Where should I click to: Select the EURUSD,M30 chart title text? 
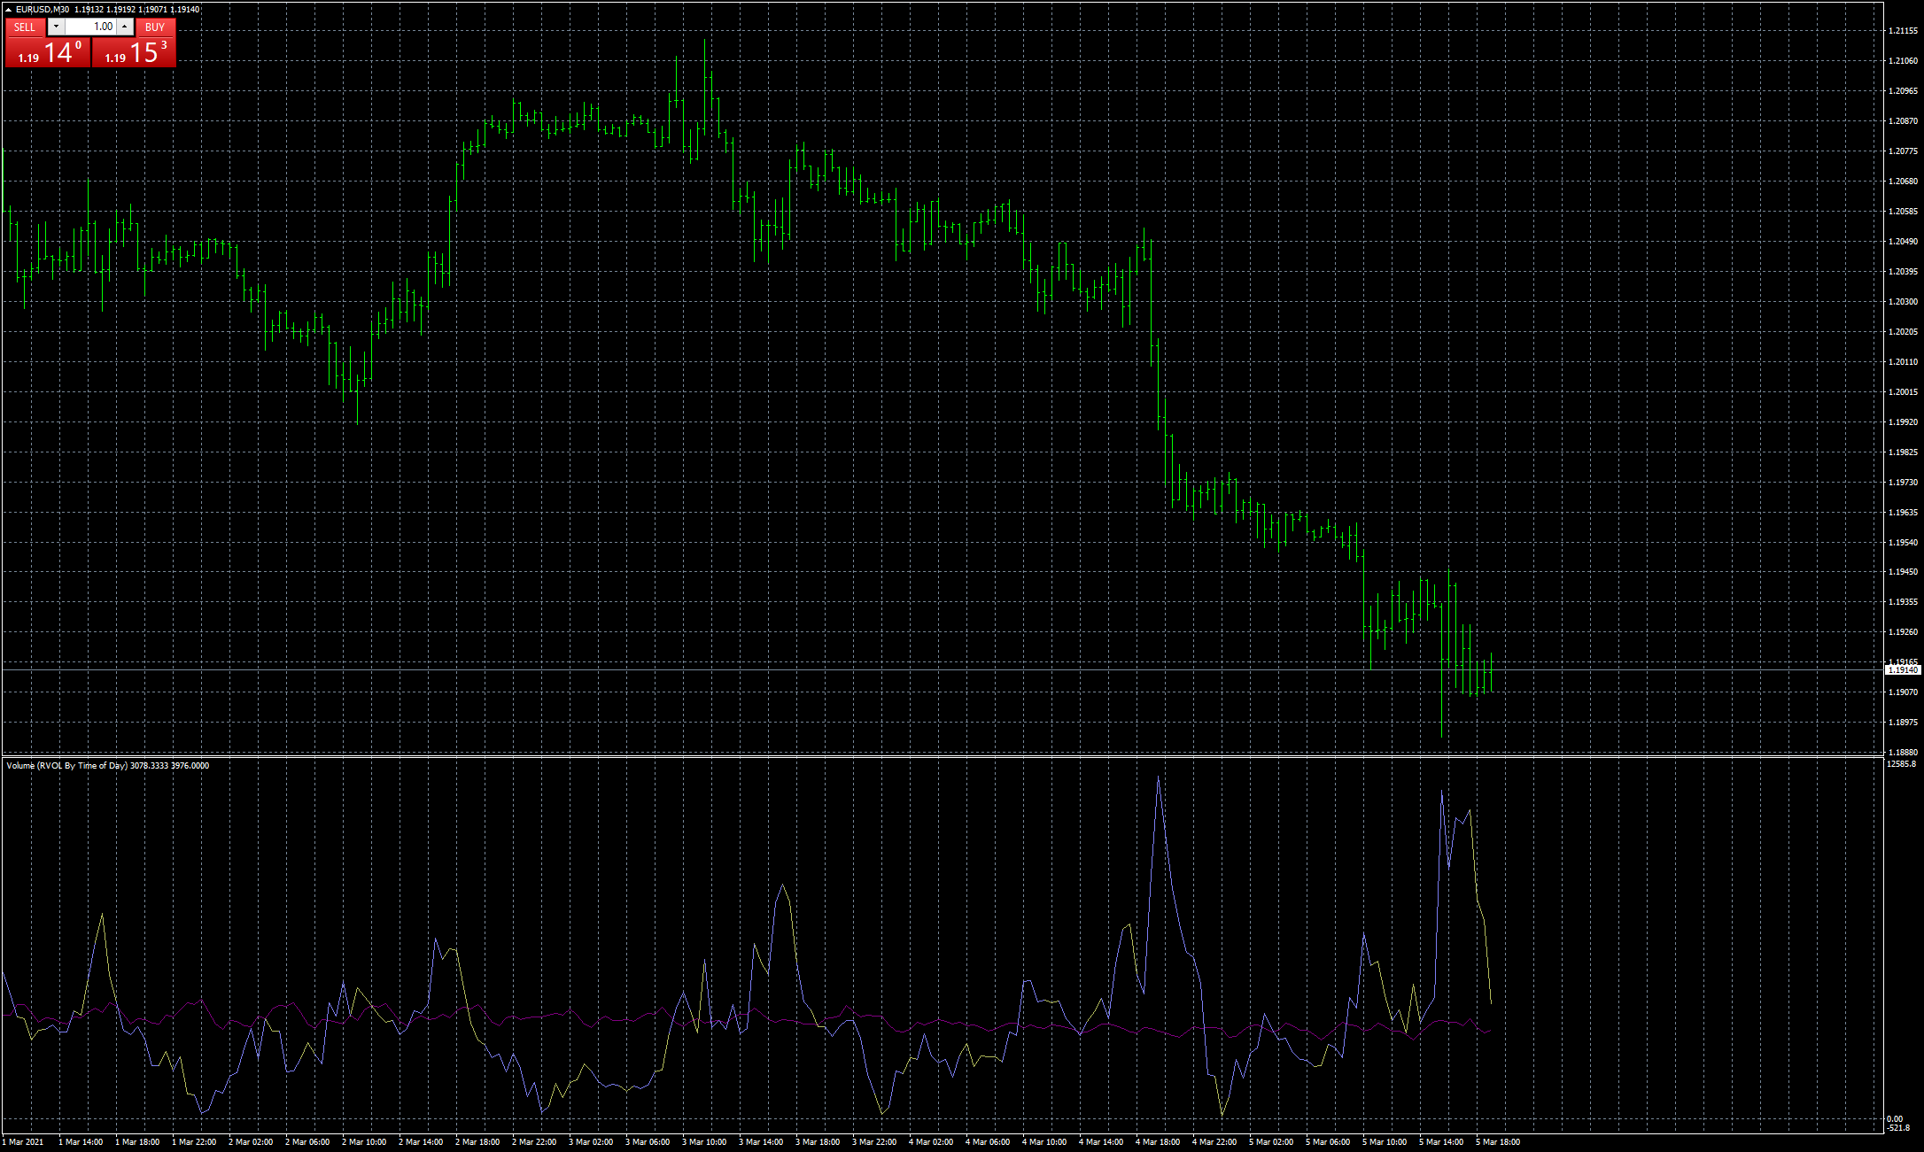(43, 9)
